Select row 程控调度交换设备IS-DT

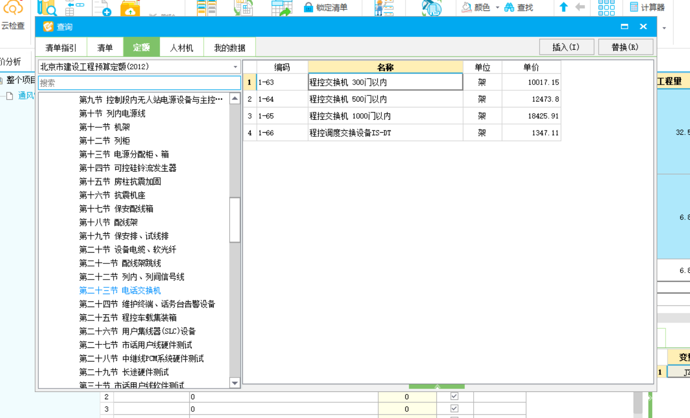[x=385, y=133]
